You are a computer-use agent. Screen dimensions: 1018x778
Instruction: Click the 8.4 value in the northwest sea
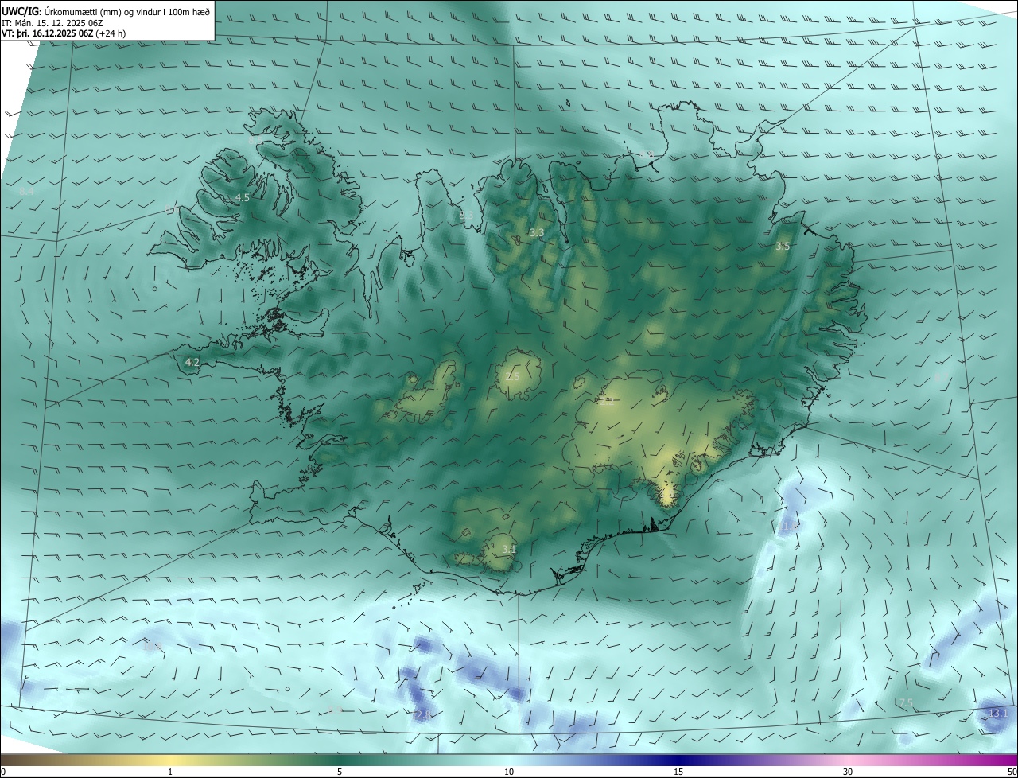[x=27, y=192]
